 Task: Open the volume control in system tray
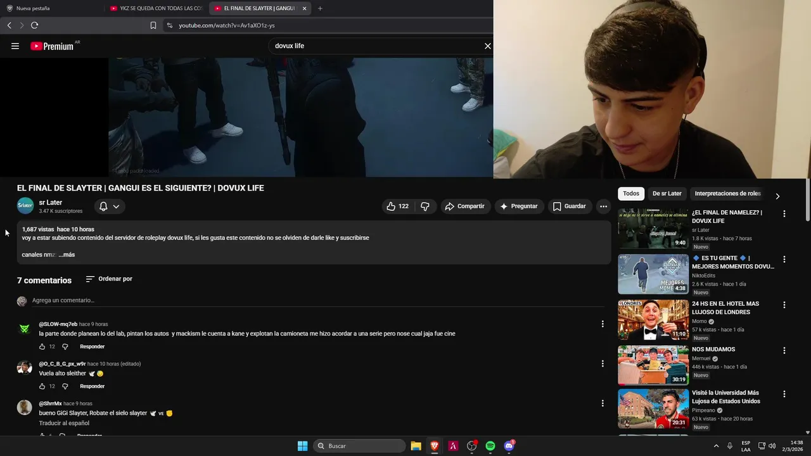tap(772, 446)
